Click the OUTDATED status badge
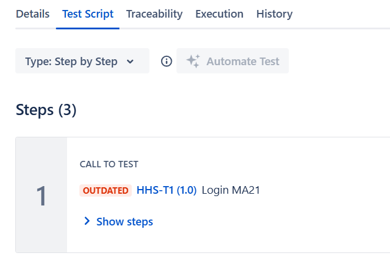390x263 pixels. [x=105, y=190]
